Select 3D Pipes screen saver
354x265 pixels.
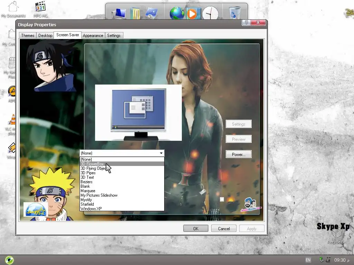[x=122, y=173]
